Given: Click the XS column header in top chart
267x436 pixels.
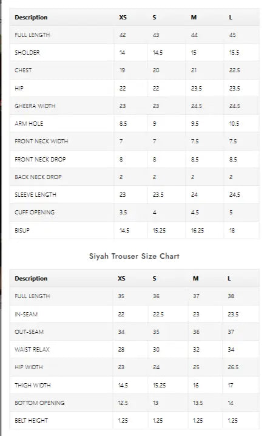Looking at the screenshot, I should [123, 17].
